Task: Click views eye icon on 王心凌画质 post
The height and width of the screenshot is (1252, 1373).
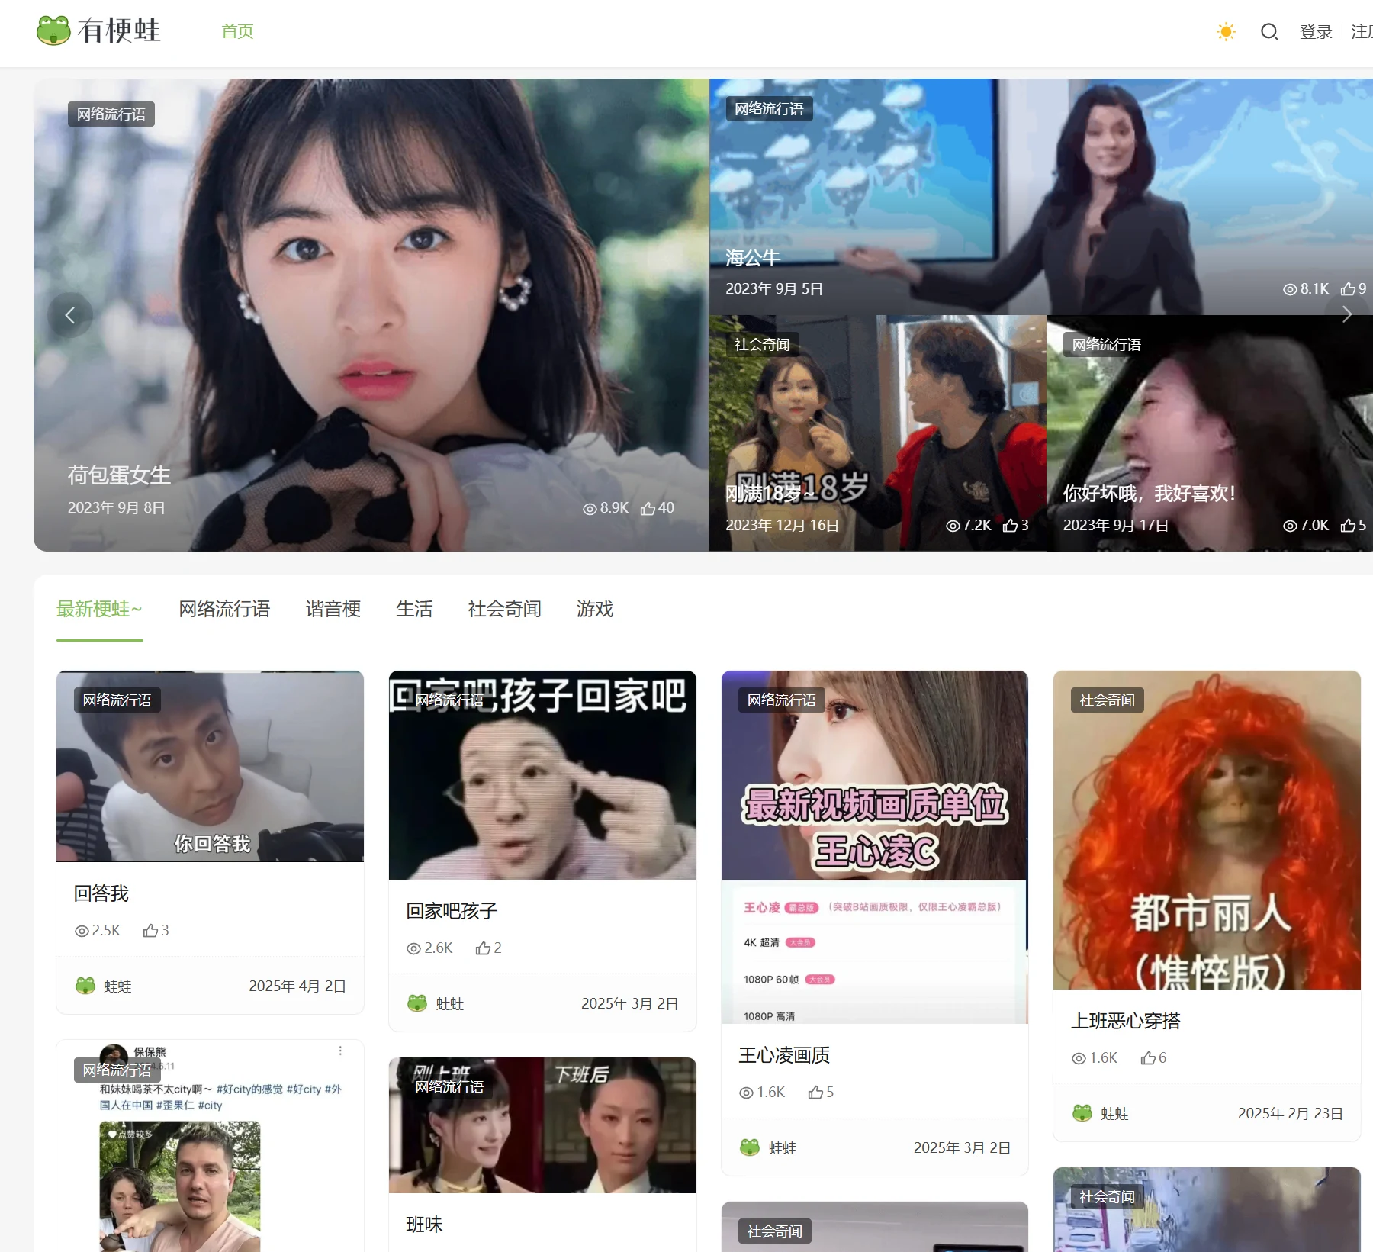Action: 747,1093
